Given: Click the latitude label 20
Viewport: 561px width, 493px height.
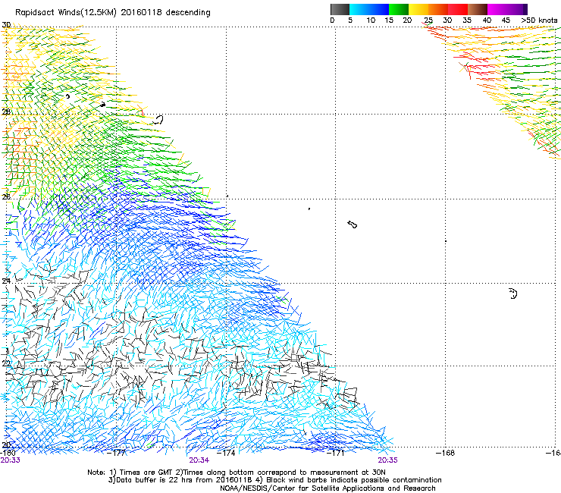Looking at the screenshot, I should [x=6, y=444].
